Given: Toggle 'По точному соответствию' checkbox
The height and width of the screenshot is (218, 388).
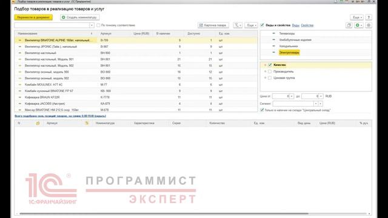Looking at the screenshot, I should pyautogui.click(x=98, y=25).
